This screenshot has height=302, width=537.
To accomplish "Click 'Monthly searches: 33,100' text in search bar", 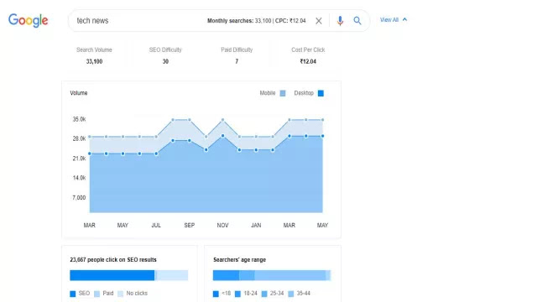I will (239, 21).
